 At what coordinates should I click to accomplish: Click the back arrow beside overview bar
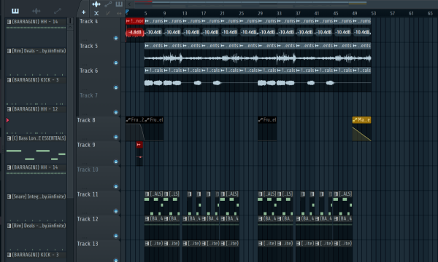pos(129,4)
